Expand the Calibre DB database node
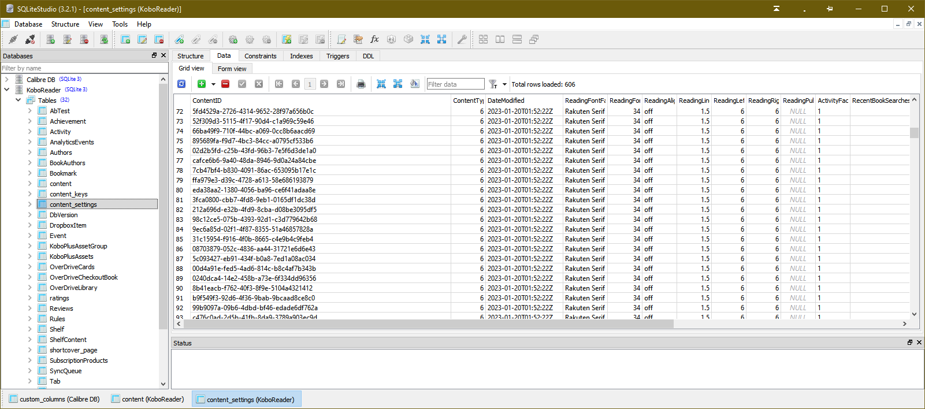The width and height of the screenshot is (925, 409). (x=7, y=79)
